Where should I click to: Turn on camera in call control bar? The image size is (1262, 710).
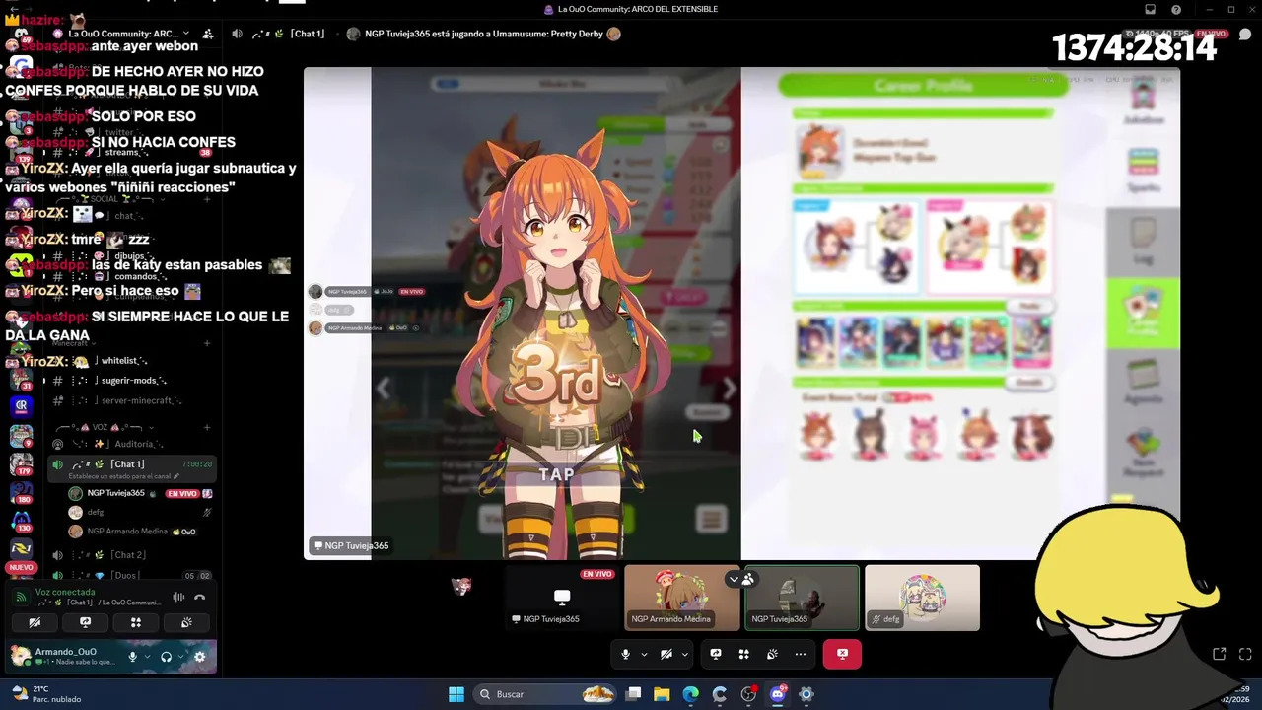coord(666,654)
